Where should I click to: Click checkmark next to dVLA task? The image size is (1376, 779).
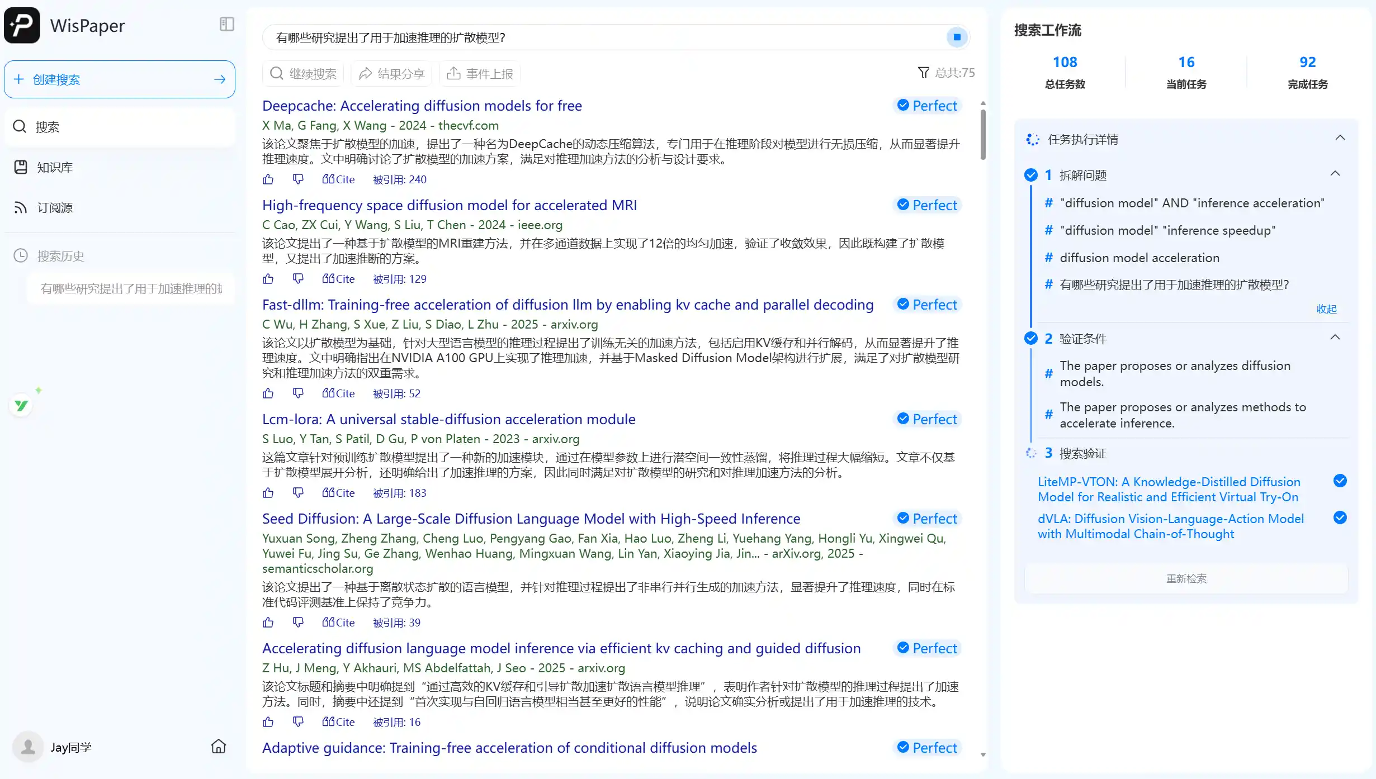[1340, 518]
